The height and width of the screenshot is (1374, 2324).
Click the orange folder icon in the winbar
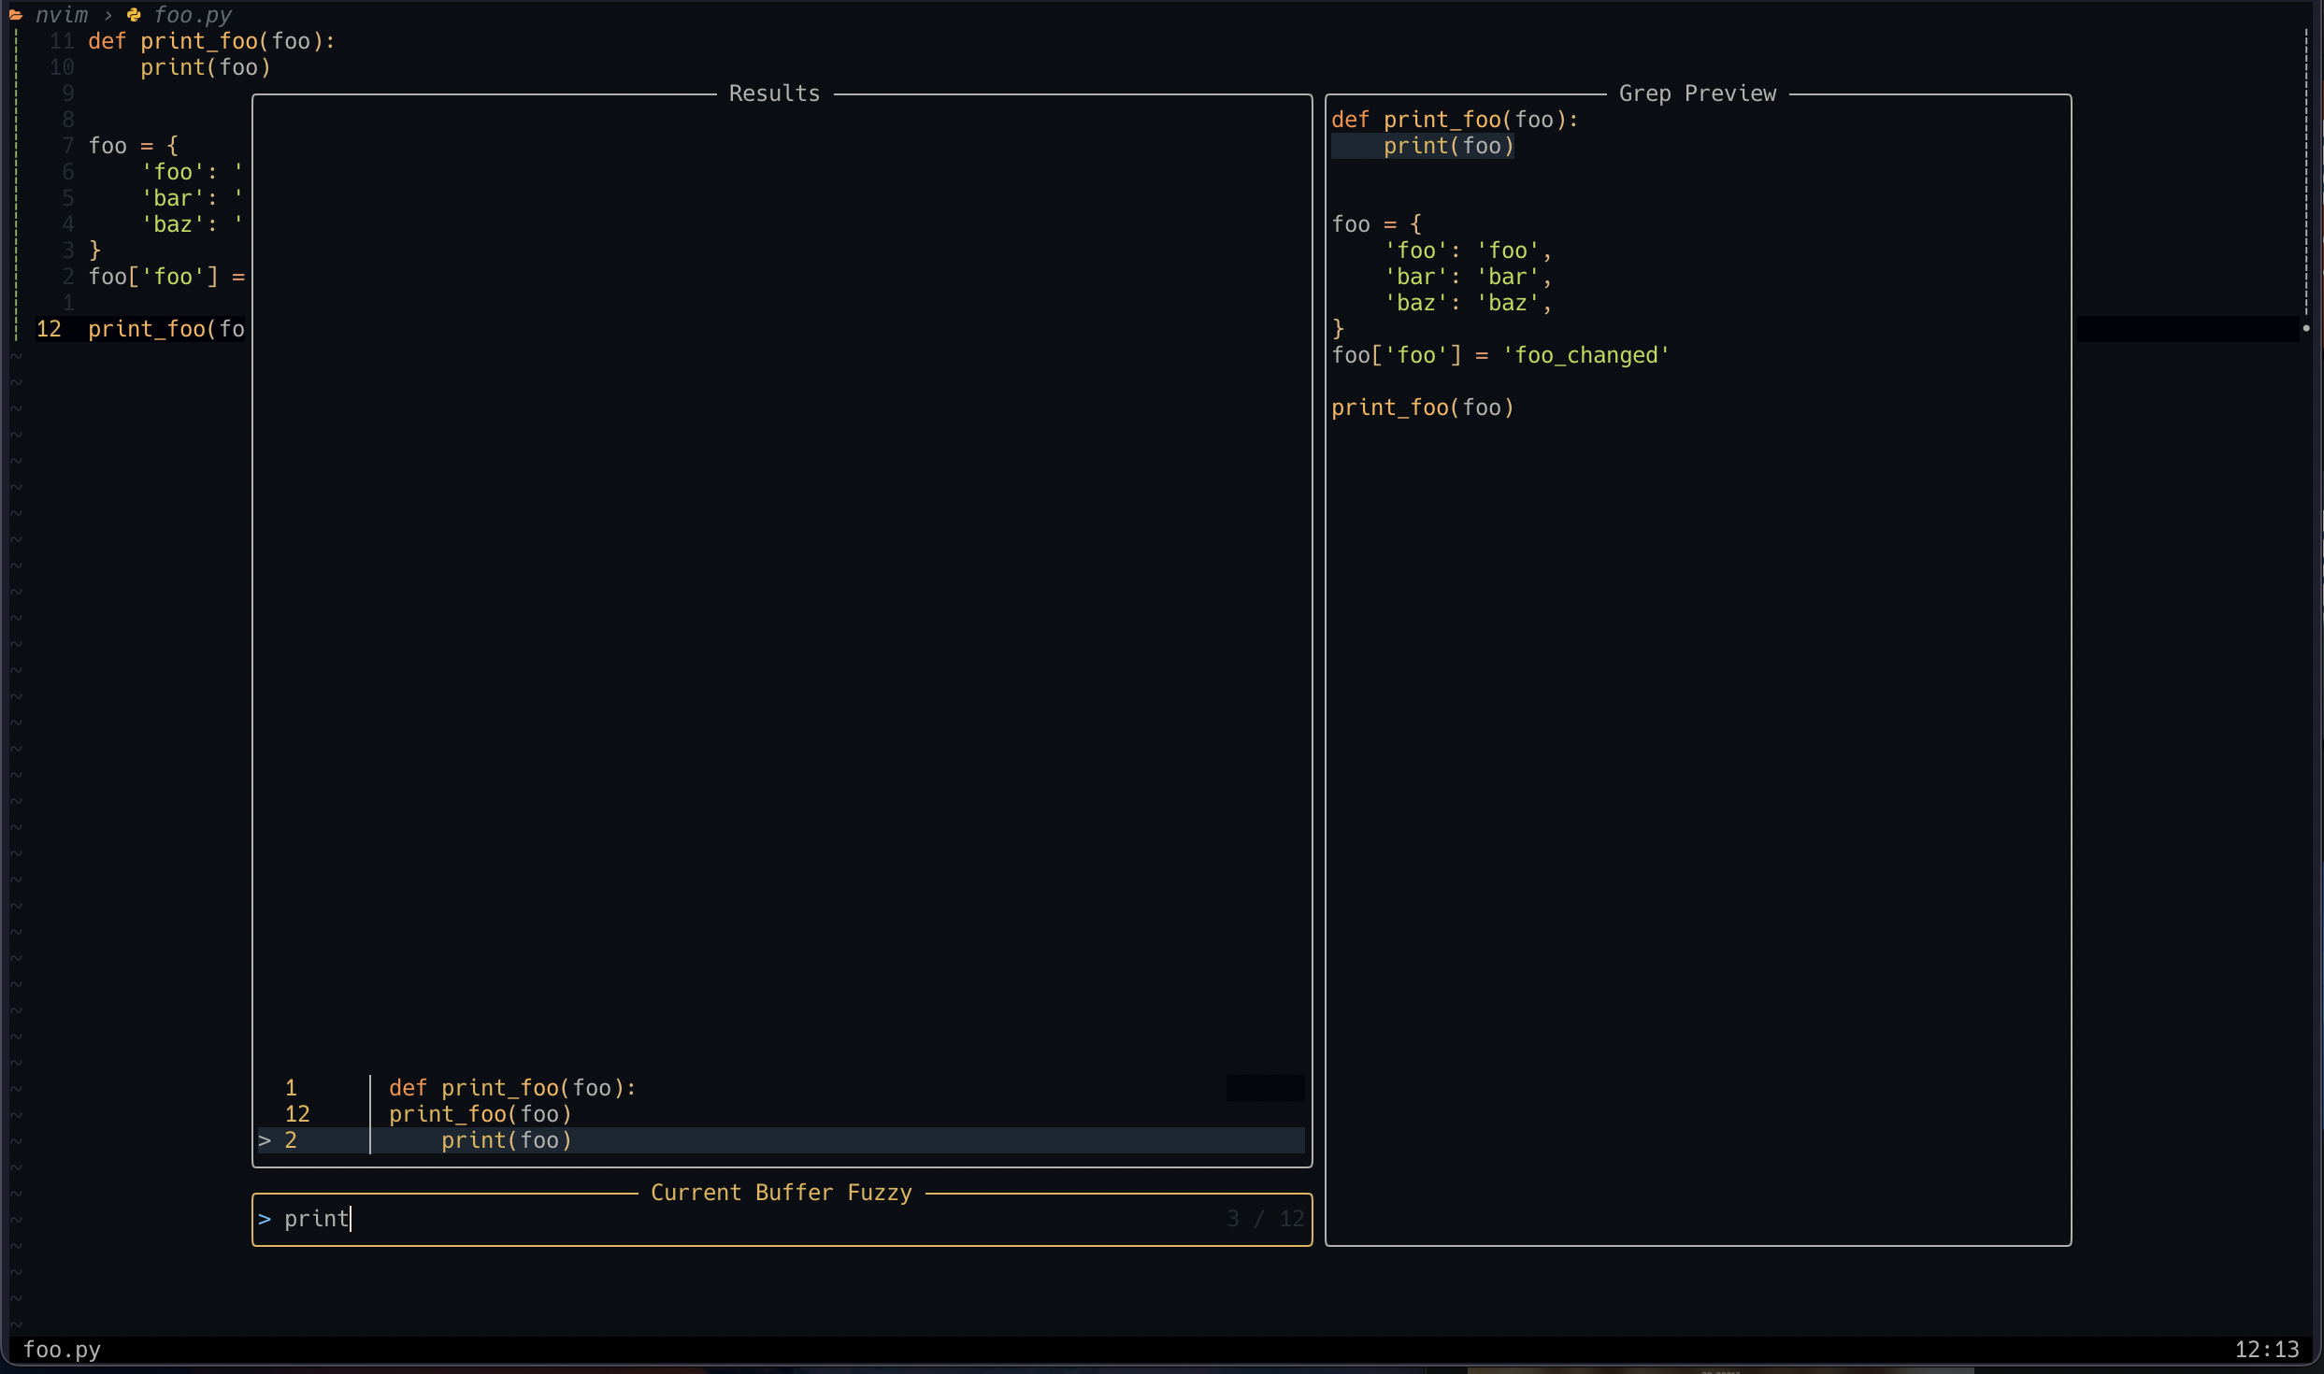[x=15, y=14]
